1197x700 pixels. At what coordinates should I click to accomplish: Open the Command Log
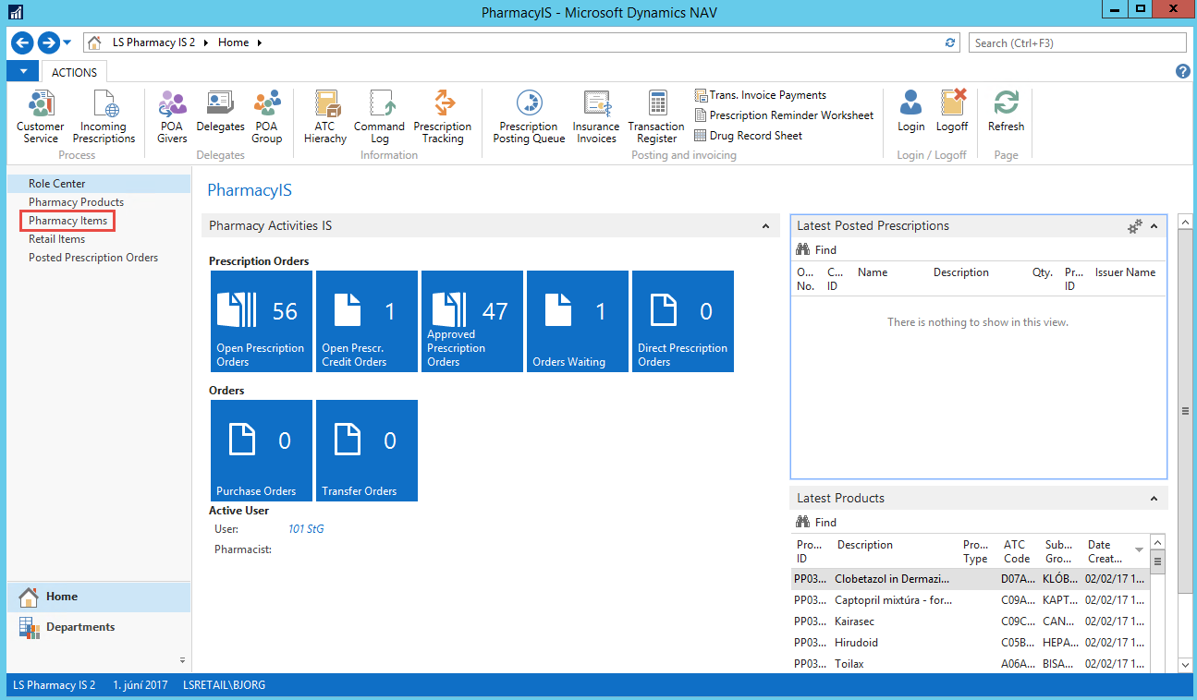click(x=379, y=117)
